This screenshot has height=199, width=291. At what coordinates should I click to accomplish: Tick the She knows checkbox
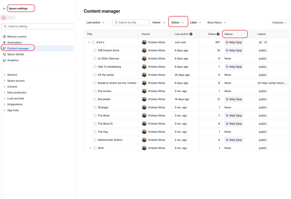[95, 91]
